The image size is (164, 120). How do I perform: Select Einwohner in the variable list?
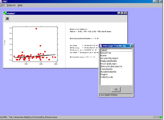coord(116,53)
